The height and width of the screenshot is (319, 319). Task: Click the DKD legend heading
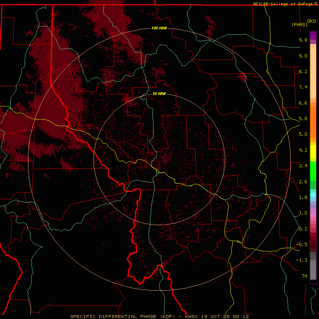click(x=312, y=21)
